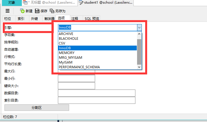Choose MEMORY in the engine dropdown list
The height and width of the screenshot is (122, 207).
tap(67, 53)
